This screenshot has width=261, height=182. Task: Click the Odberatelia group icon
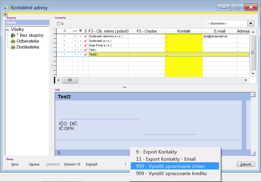[13, 41]
